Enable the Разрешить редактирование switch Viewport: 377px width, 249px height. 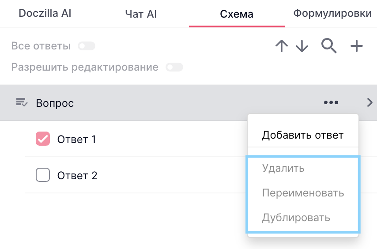tap(174, 68)
